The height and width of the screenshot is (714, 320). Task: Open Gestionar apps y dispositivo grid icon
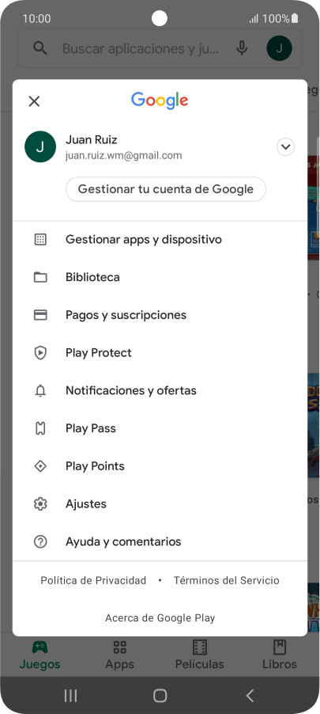point(40,240)
